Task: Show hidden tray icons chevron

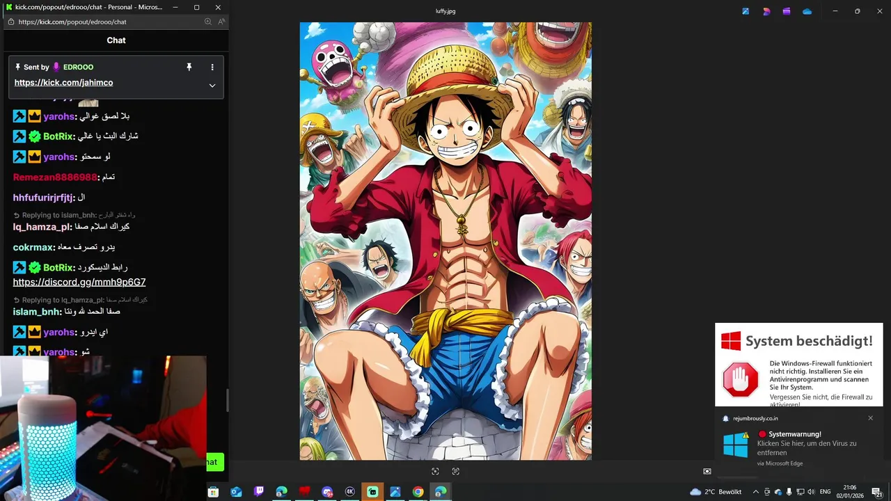Action: click(x=756, y=492)
